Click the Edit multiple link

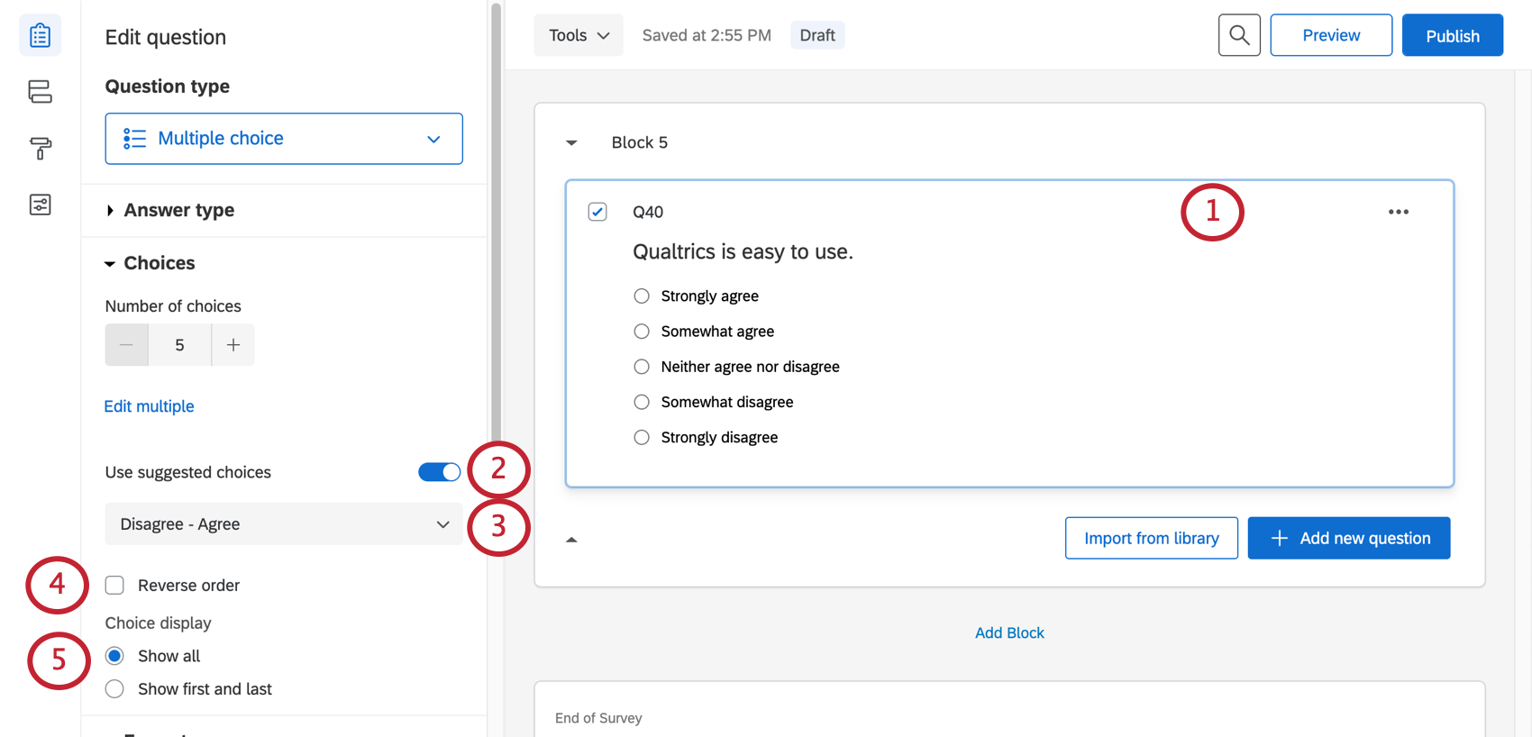coord(149,405)
